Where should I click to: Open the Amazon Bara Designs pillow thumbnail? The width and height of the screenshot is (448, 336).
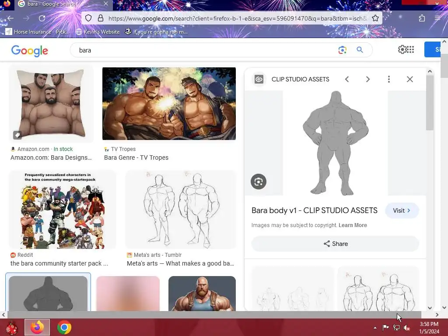51,104
